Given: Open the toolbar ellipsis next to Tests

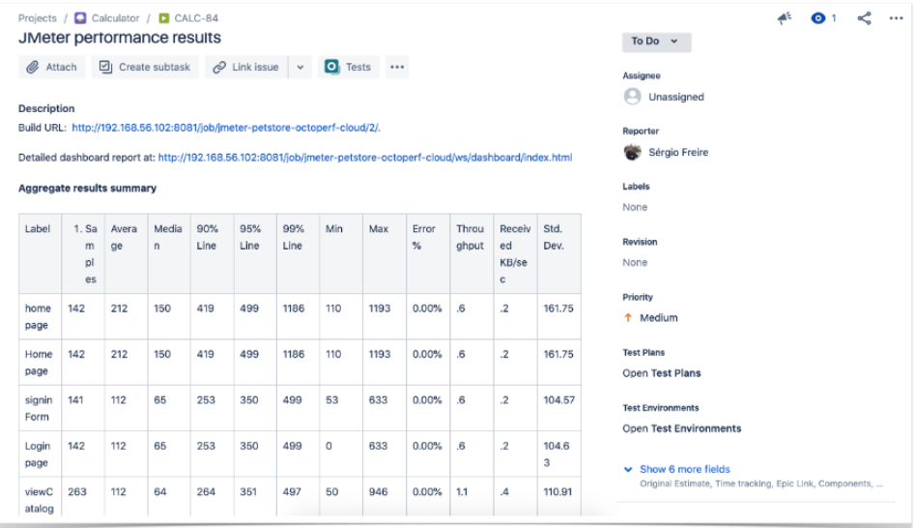Looking at the screenshot, I should [x=397, y=67].
